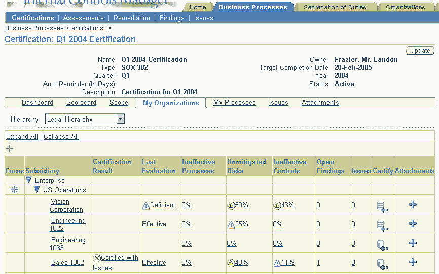Open the Vision Corporation subsidiary link
Image resolution: width=439 pixels, height=274 pixels.
(66, 205)
